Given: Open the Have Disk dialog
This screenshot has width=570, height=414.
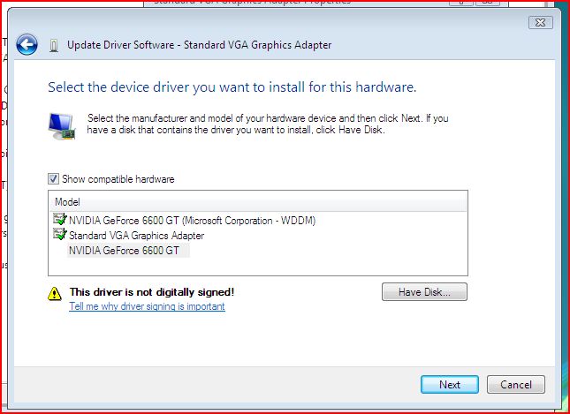Looking at the screenshot, I should (x=424, y=292).
